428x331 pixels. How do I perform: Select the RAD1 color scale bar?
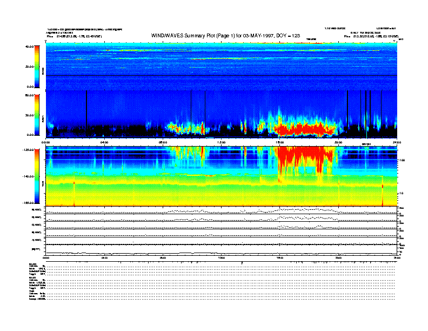[x=37, y=115]
